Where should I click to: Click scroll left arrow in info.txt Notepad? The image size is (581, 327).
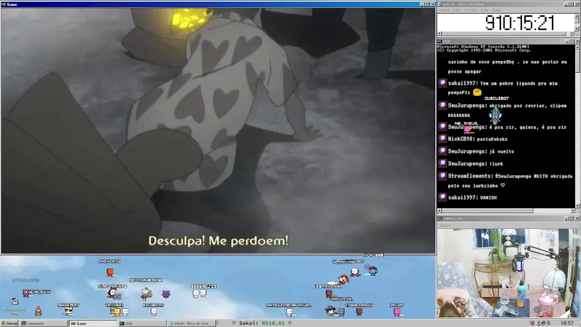(x=439, y=34)
